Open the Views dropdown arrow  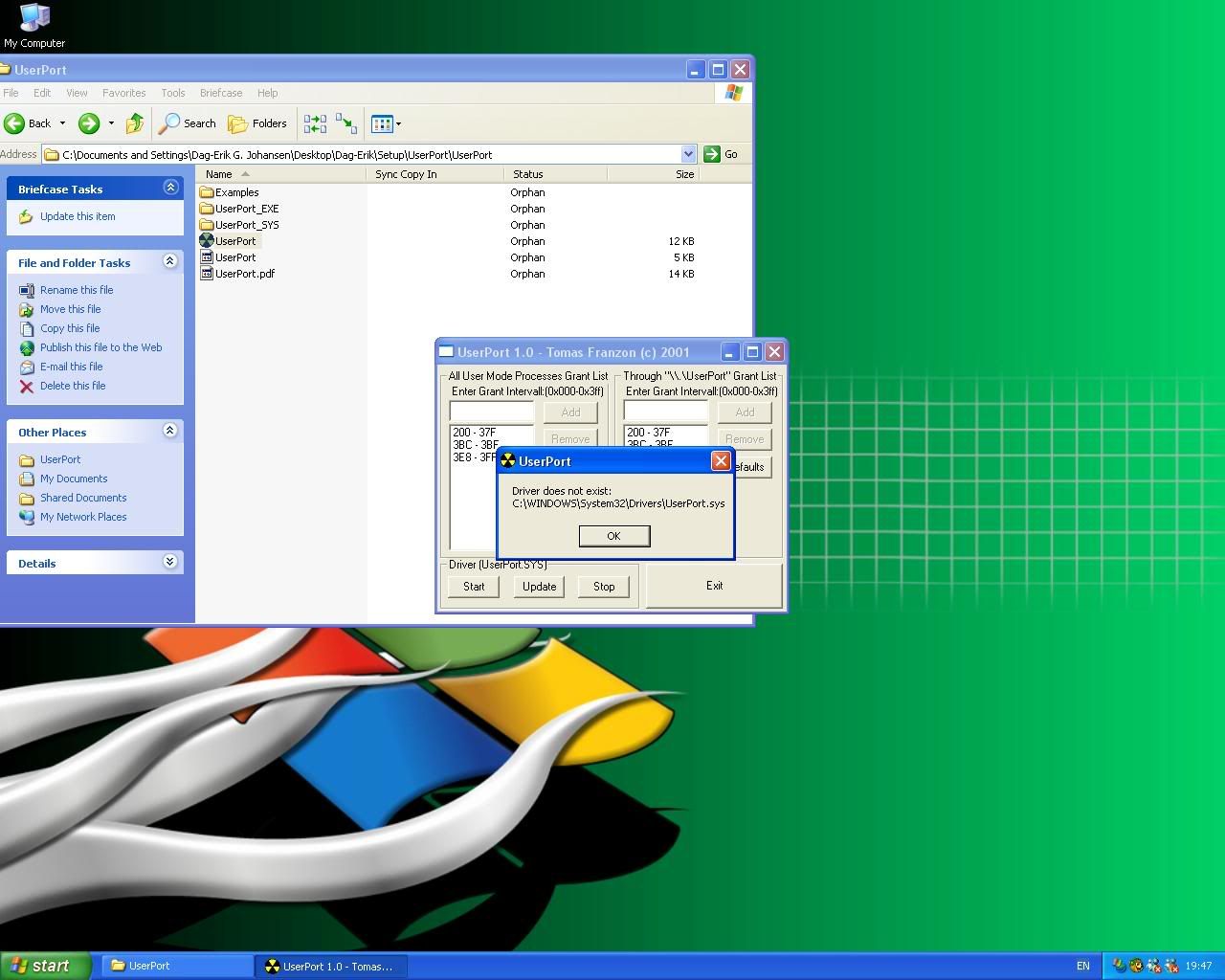coord(398,123)
